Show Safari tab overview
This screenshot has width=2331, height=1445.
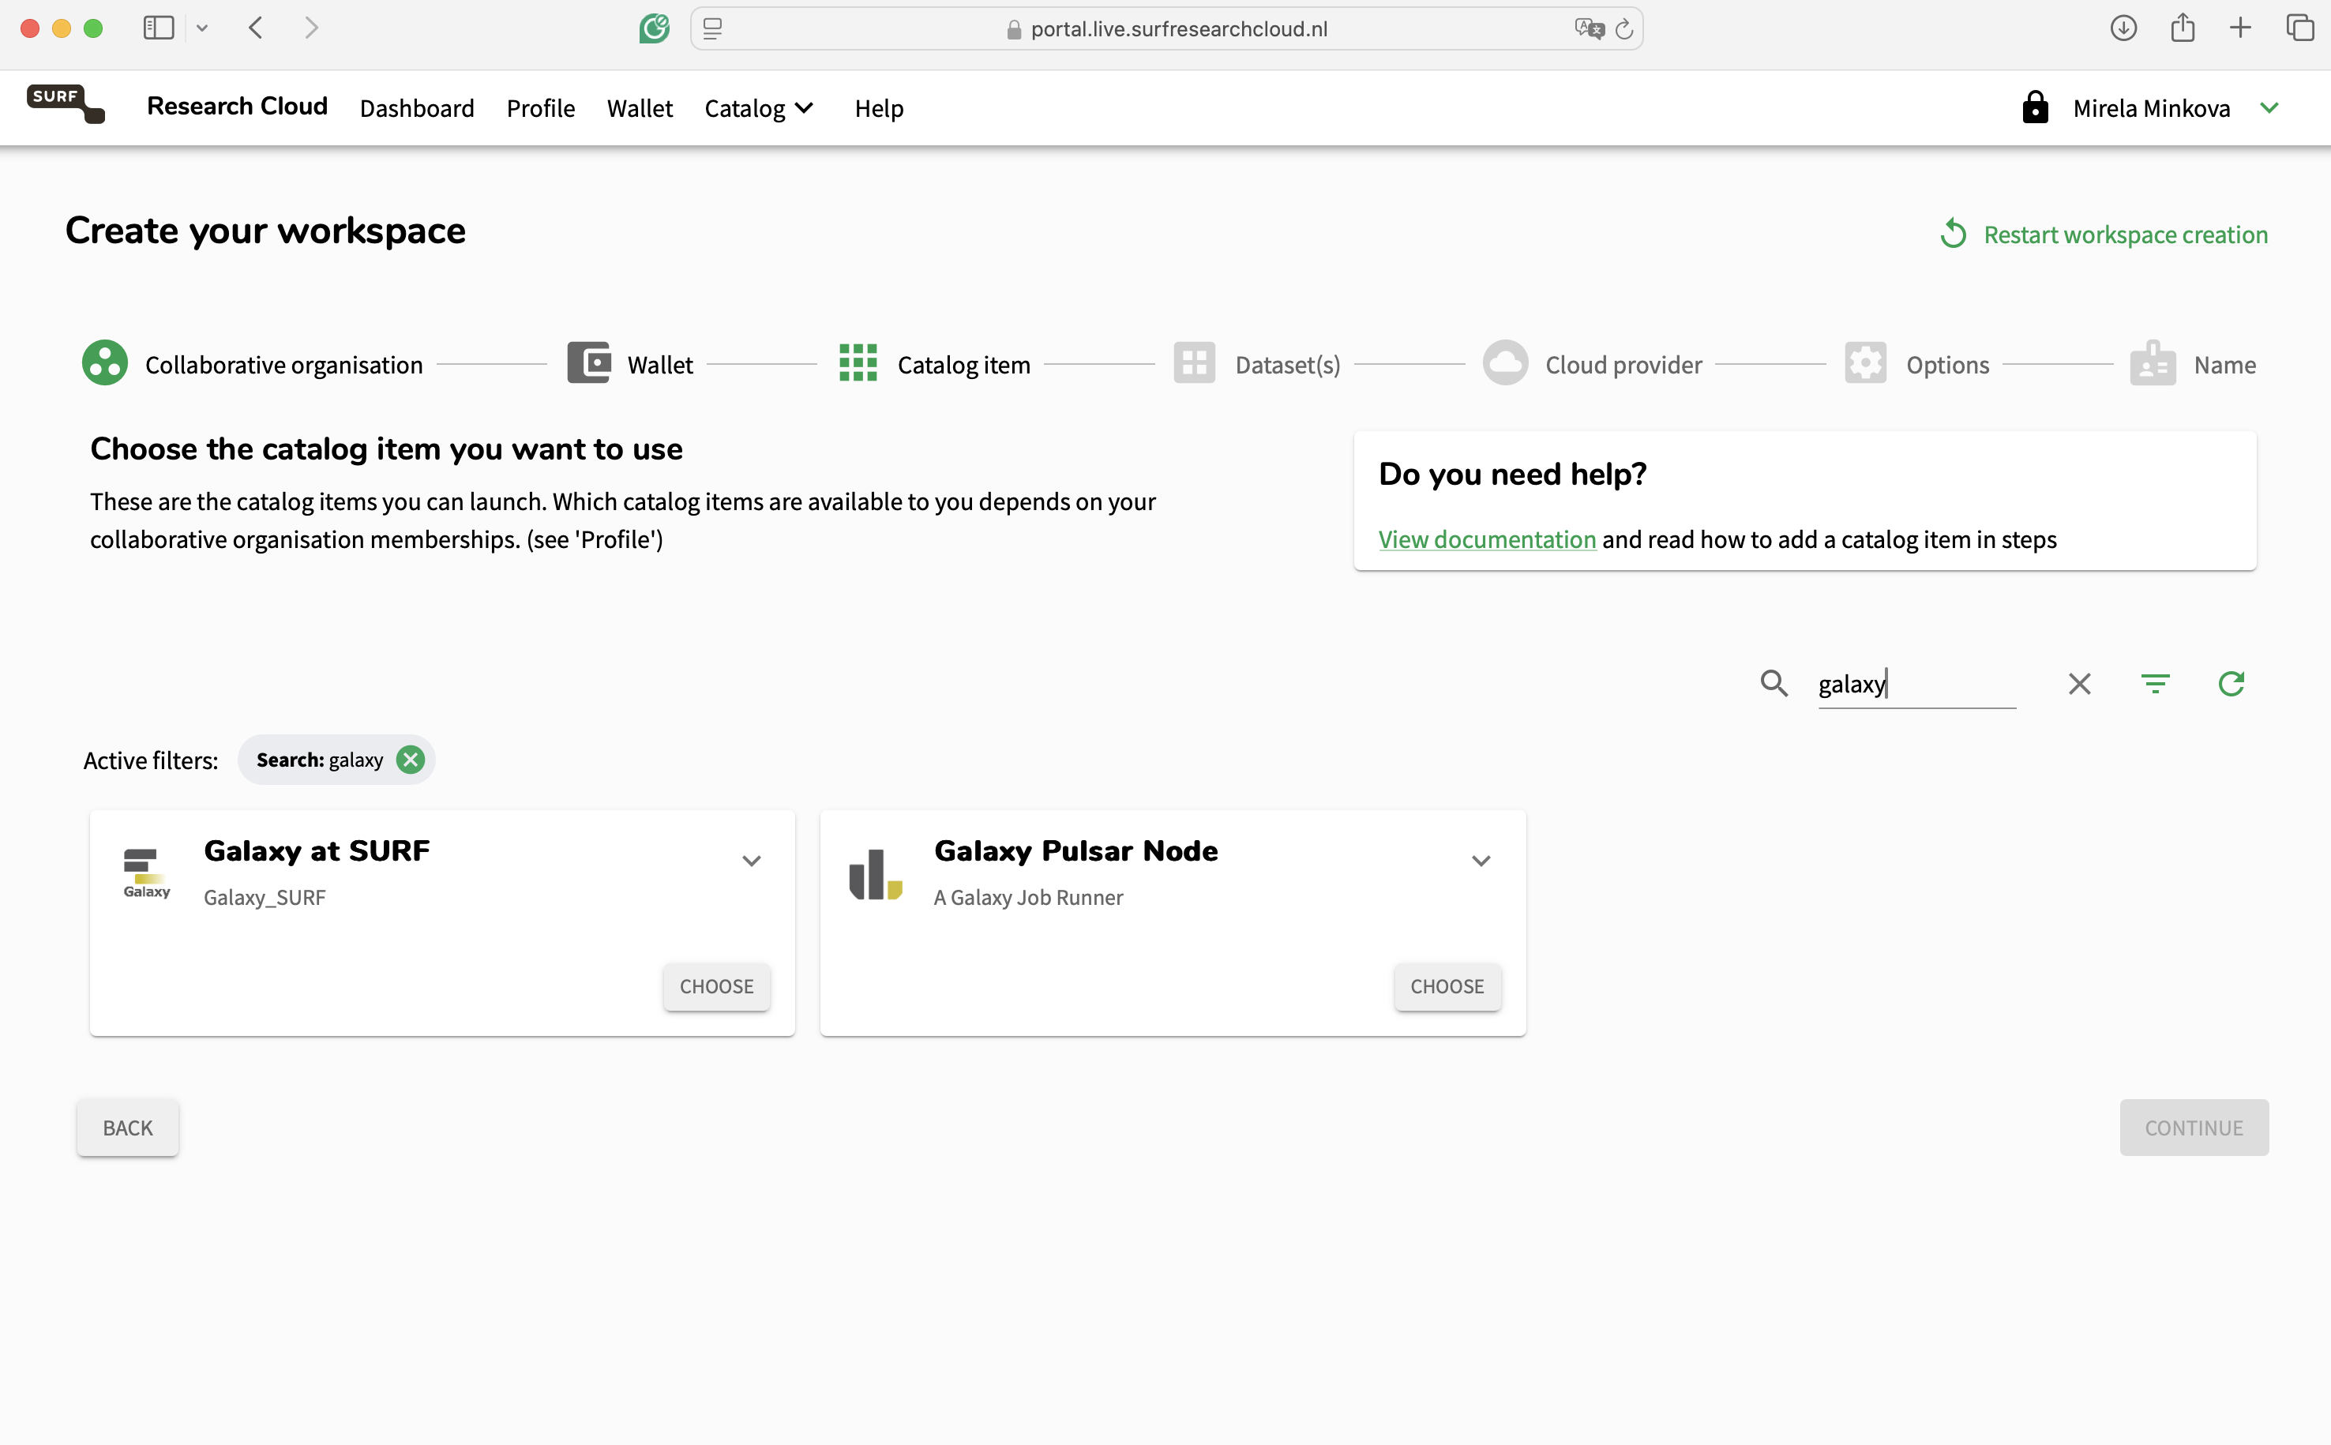tap(2300, 28)
